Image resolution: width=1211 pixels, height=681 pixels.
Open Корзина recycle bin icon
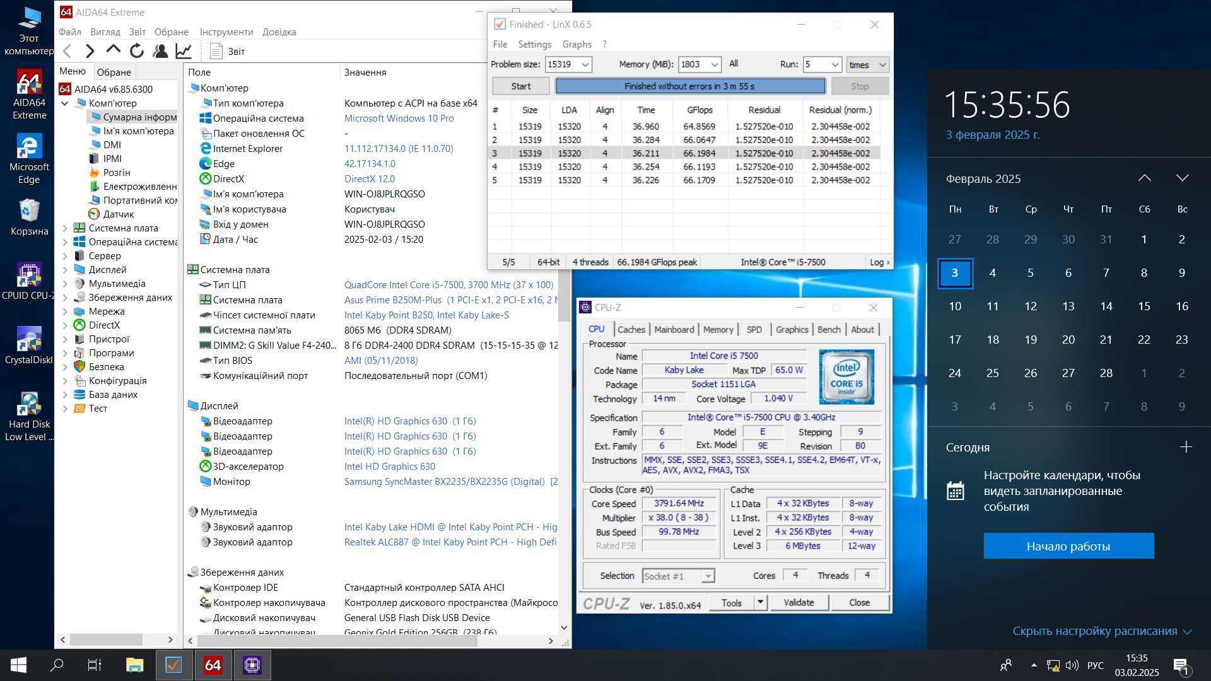pyautogui.click(x=29, y=217)
